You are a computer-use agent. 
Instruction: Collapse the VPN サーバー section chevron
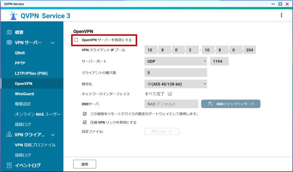pyautogui.click(x=52, y=43)
